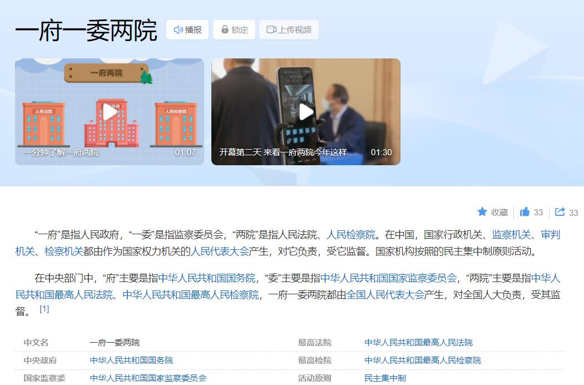
Task: Click the 上传视频 camera icon
Action: [271, 29]
